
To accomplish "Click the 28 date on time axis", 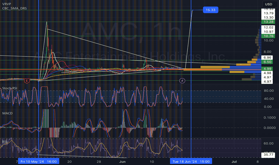I will (99, 162).
